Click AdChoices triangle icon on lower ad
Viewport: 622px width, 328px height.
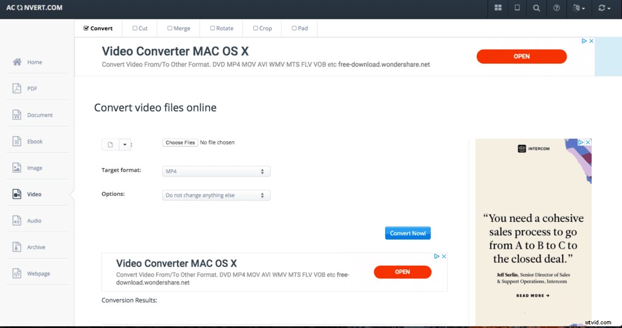point(437,256)
